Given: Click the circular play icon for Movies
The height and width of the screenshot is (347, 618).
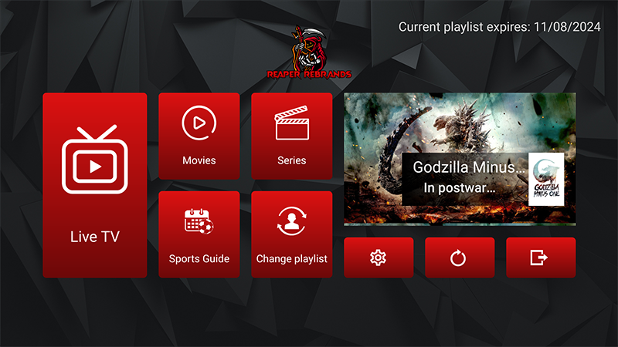Looking at the screenshot, I should (x=199, y=123).
